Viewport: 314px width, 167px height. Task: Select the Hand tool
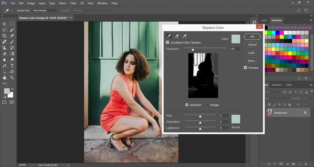pyautogui.click(x=4, y=77)
